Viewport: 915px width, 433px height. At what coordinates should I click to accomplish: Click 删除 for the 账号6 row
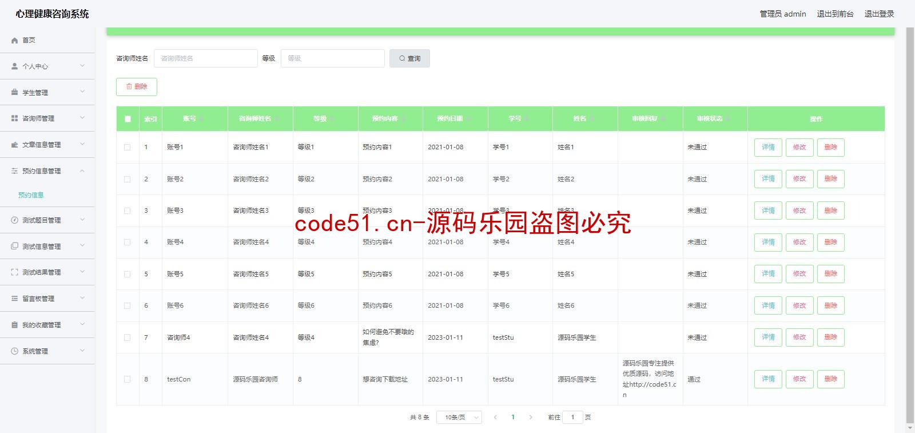tap(831, 305)
